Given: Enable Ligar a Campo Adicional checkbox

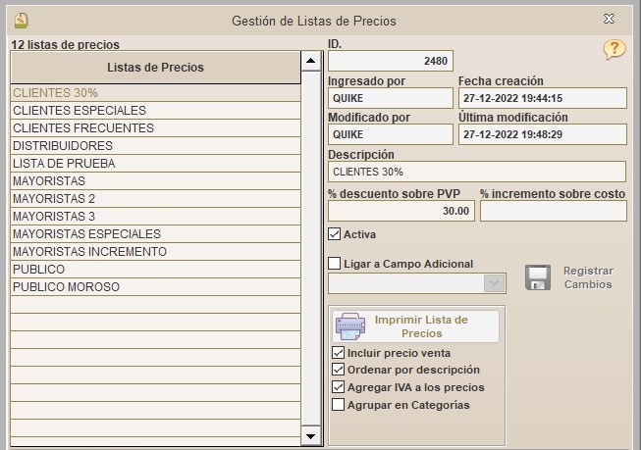Looking at the screenshot, I should click(335, 264).
